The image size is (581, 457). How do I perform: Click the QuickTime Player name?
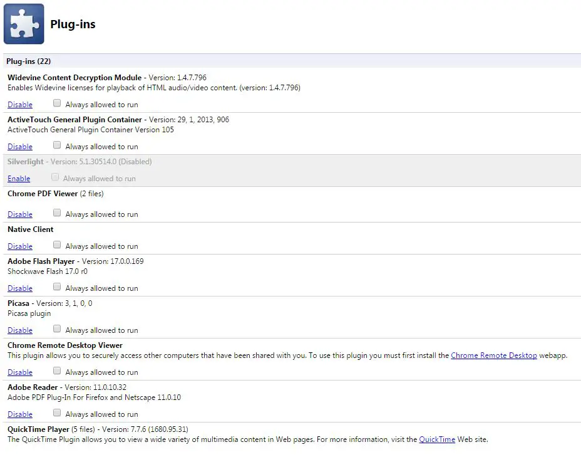pos(38,429)
